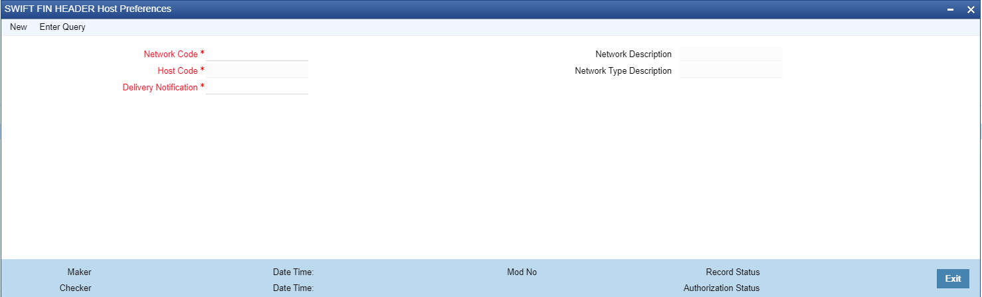The image size is (982, 297).
Task: Click the Maker label in the footer
Action: pos(79,272)
